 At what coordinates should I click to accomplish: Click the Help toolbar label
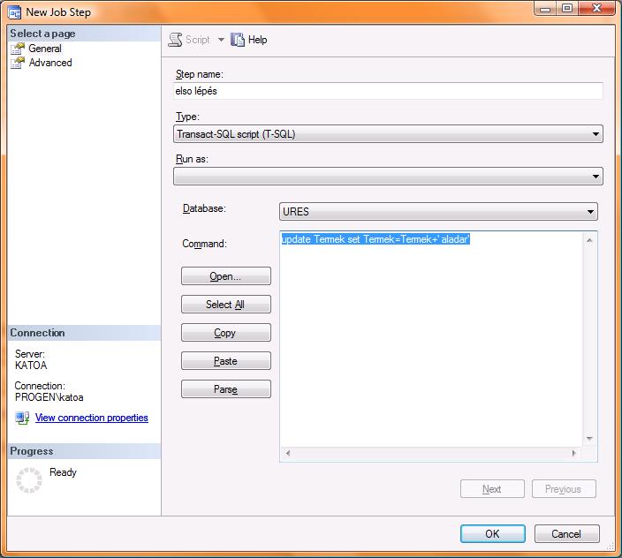tap(257, 40)
